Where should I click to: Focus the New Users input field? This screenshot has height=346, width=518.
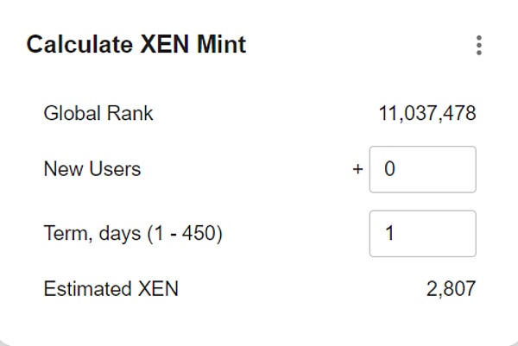coord(422,169)
